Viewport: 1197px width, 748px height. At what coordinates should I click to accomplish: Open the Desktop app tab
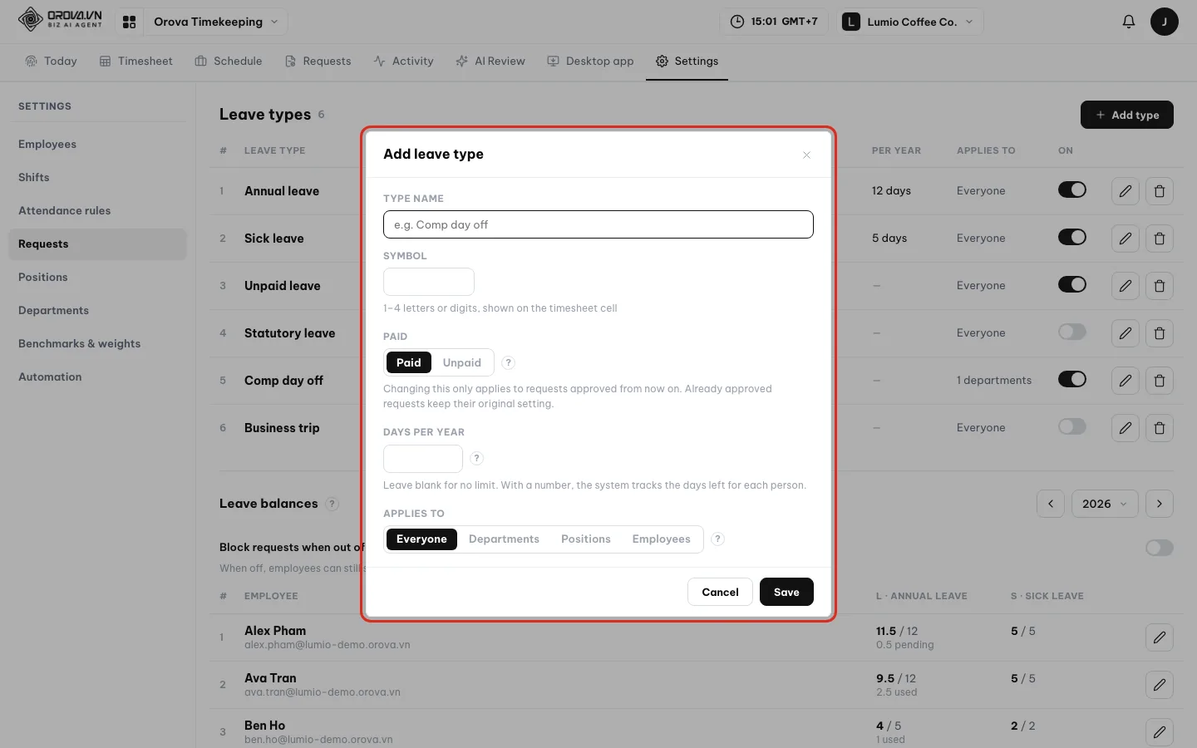click(591, 61)
